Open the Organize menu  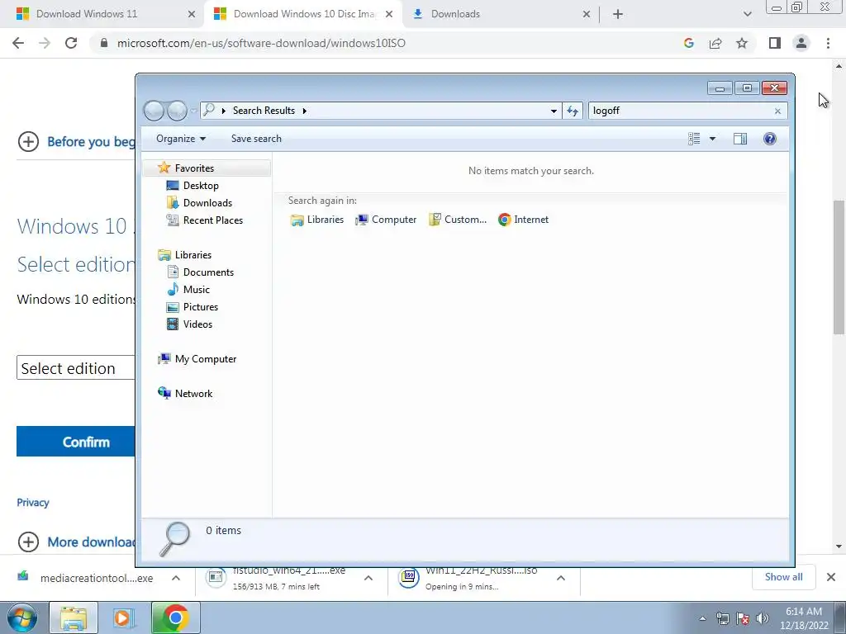coord(181,139)
